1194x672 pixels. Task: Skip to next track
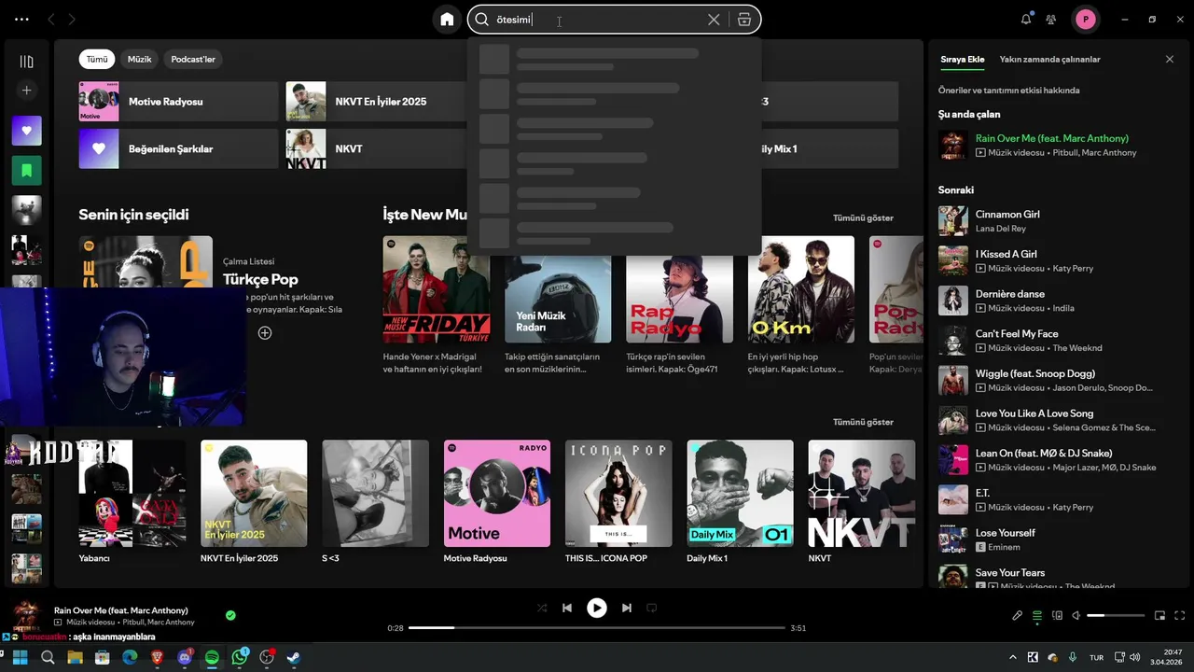point(627,608)
